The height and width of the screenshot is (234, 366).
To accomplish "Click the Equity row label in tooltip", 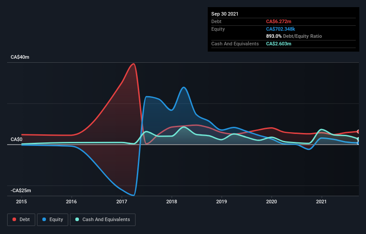I will tap(218, 29).
